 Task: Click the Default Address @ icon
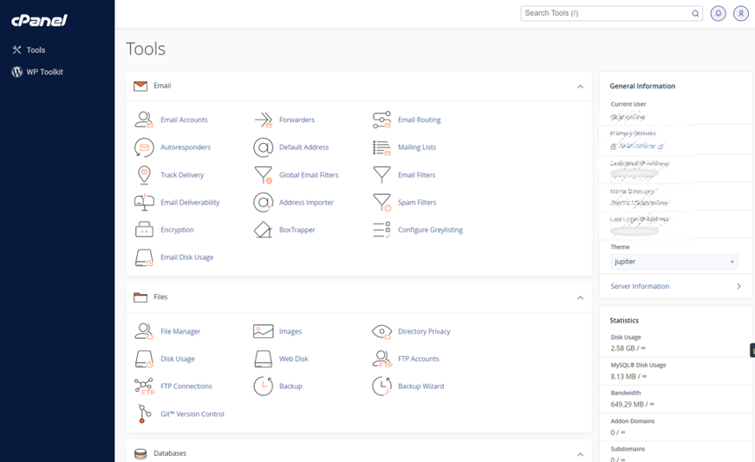pos(263,148)
